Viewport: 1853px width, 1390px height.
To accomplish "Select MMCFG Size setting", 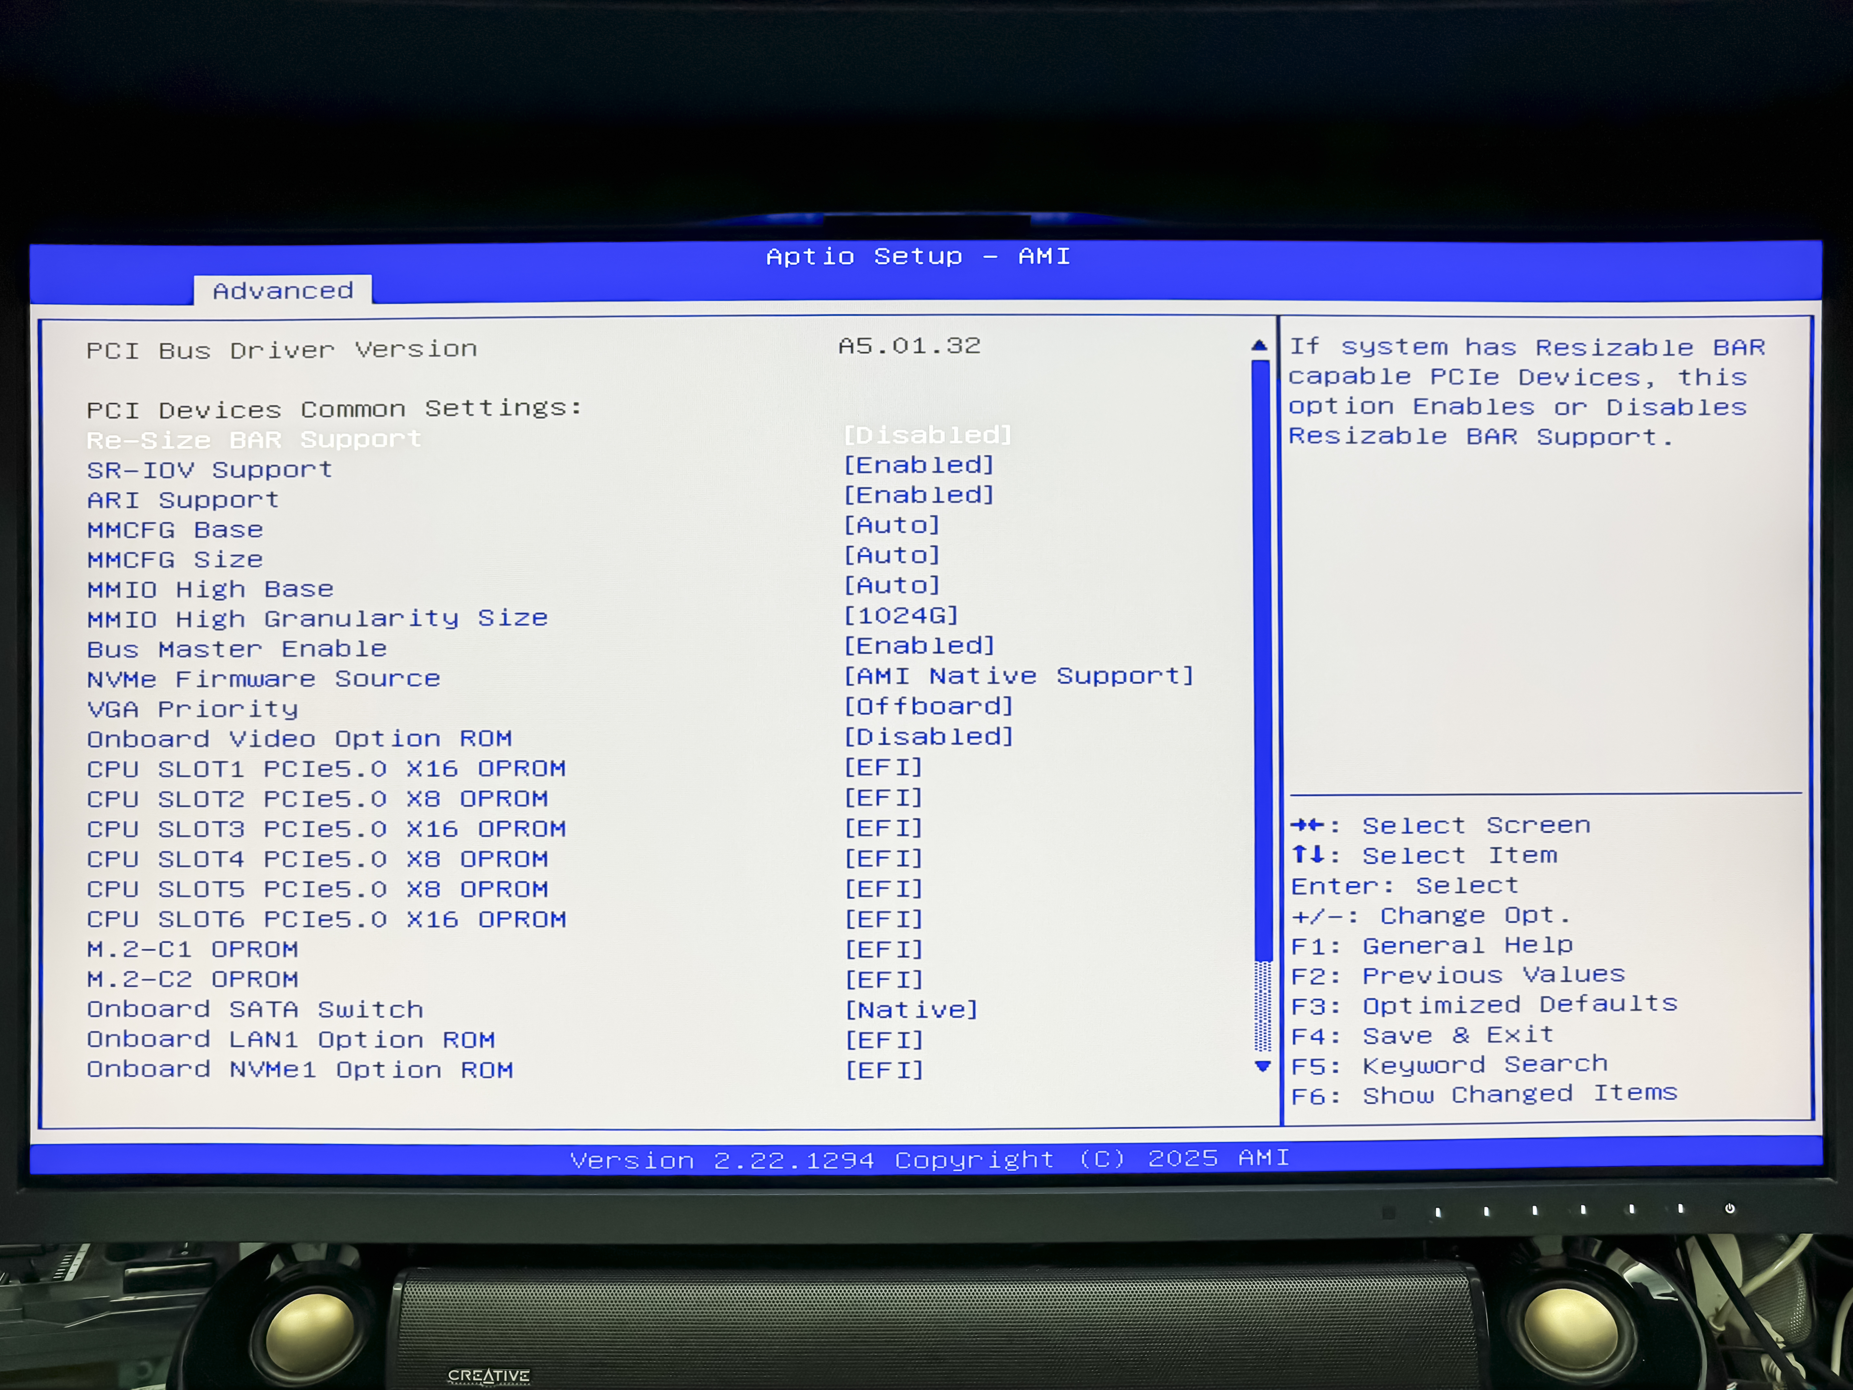I will pyautogui.click(x=175, y=560).
